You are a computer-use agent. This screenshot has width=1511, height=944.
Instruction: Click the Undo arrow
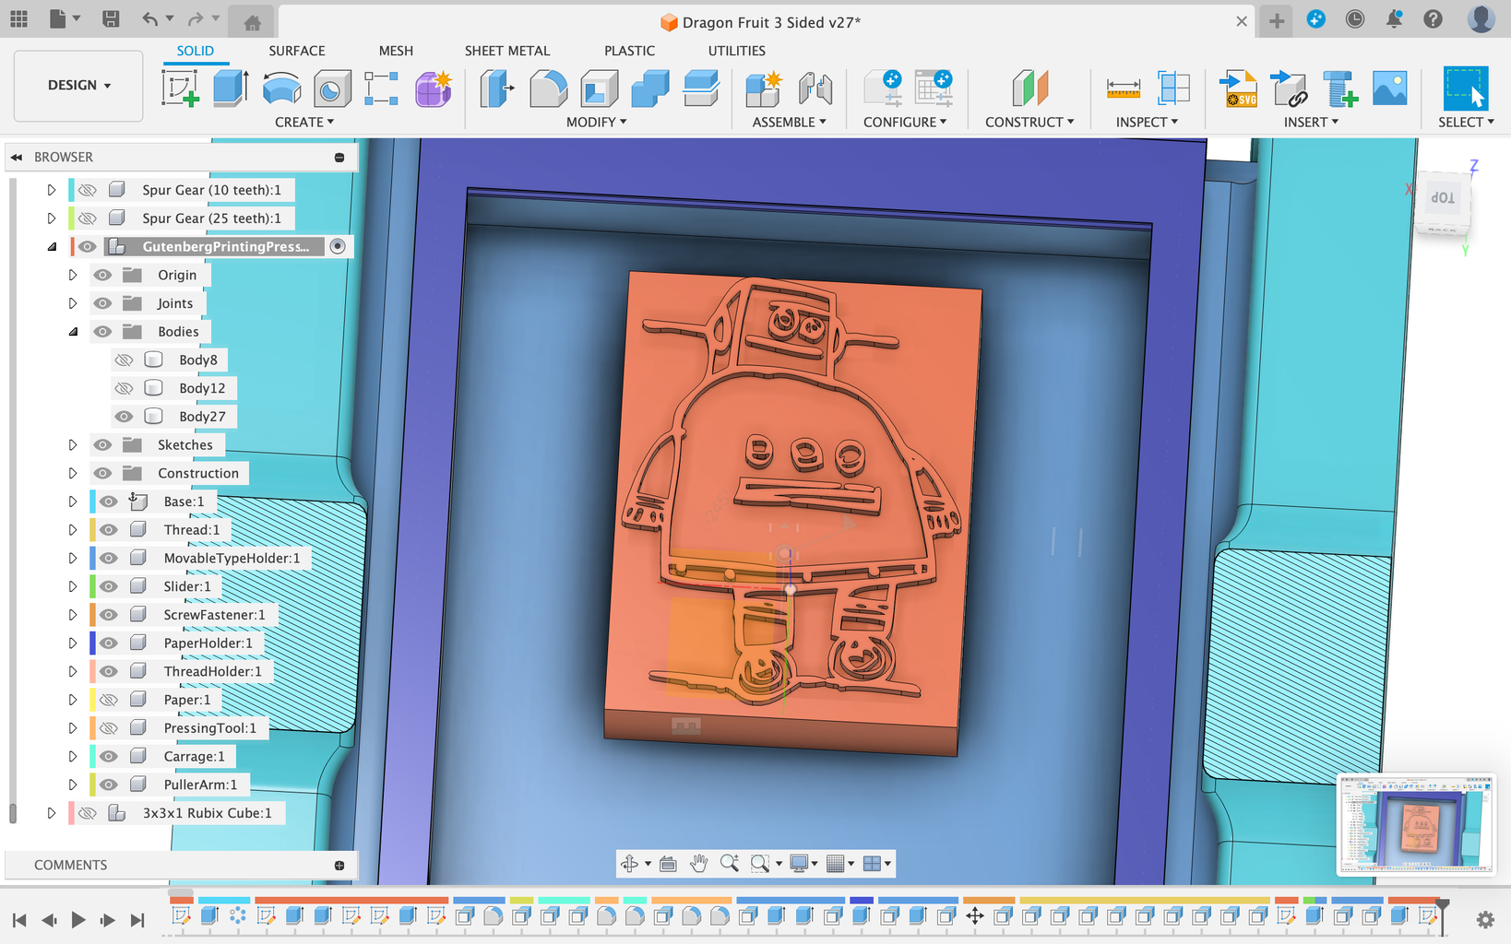(150, 18)
